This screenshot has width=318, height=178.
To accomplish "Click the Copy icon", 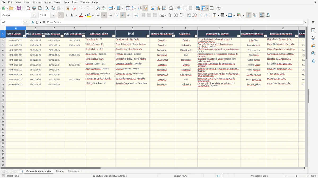I will tap(53, 8).
